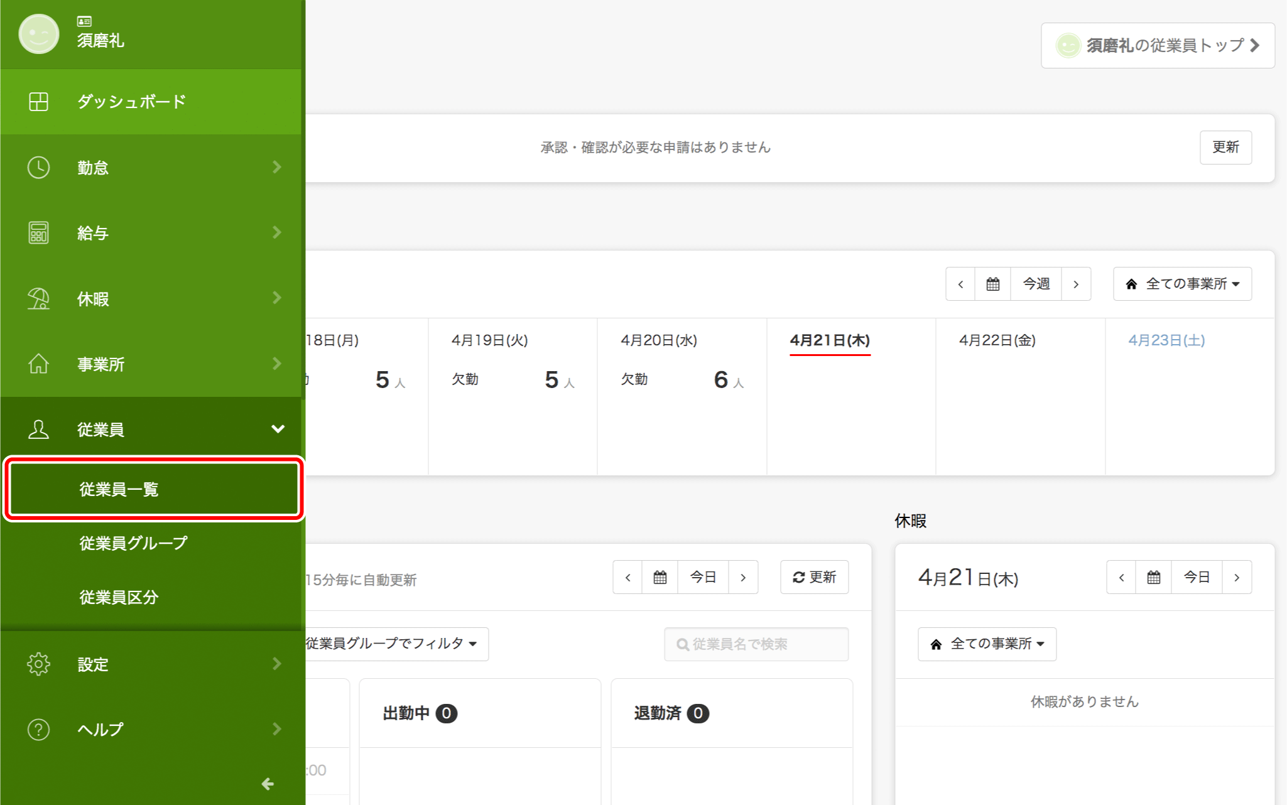Collapse the 従業員 menu section
Image resolution: width=1287 pixels, height=805 pixels.
278,430
